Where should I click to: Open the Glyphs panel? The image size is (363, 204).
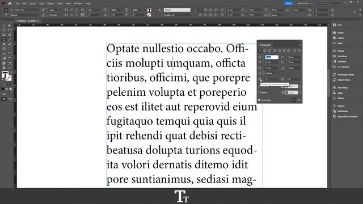coord(339,106)
